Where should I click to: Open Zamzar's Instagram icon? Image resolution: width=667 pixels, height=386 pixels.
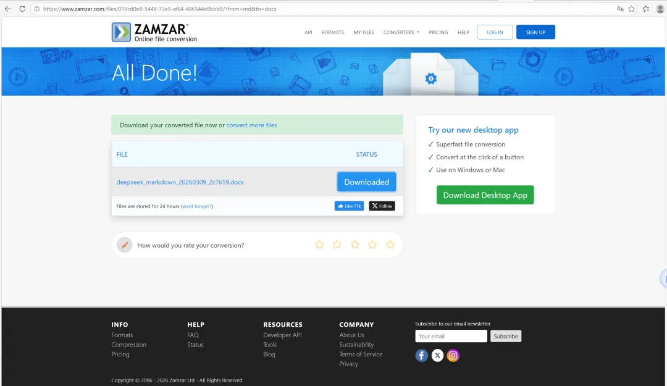pyautogui.click(x=453, y=355)
